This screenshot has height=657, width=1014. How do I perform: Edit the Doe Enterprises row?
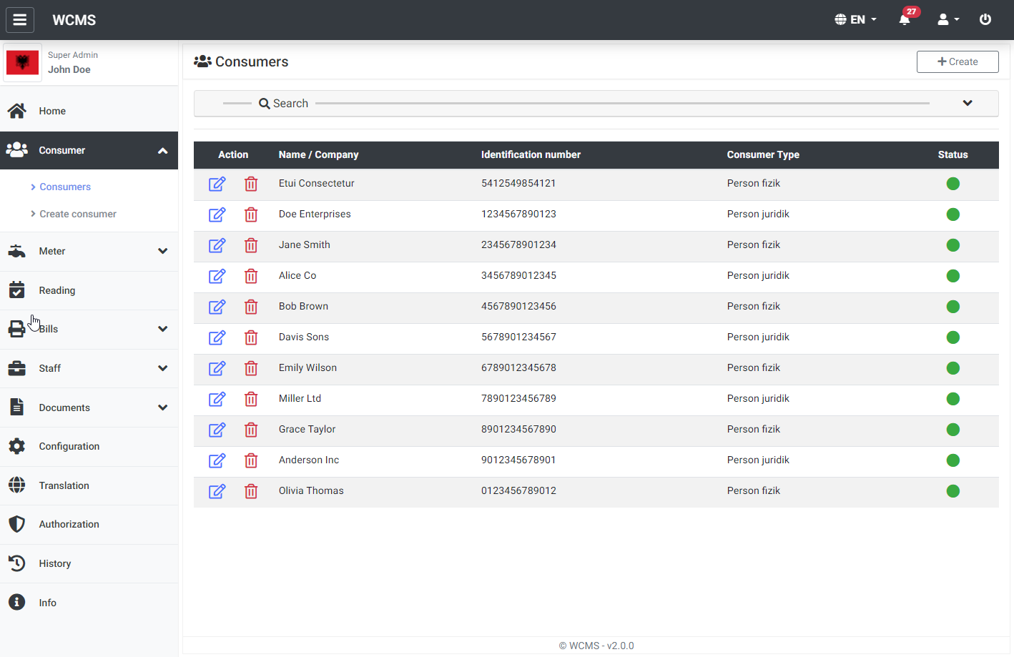(217, 214)
